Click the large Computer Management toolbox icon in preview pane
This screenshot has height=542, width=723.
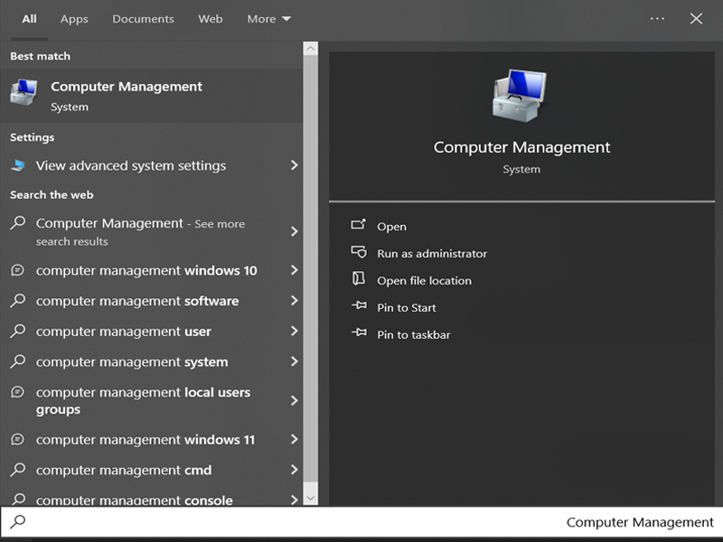[x=520, y=96]
